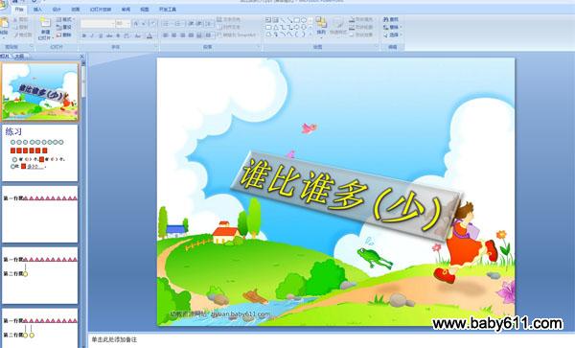Viewport: 575px width, 348px height.
Task: Click the Increase Indent icon
Action: [x=199, y=23]
